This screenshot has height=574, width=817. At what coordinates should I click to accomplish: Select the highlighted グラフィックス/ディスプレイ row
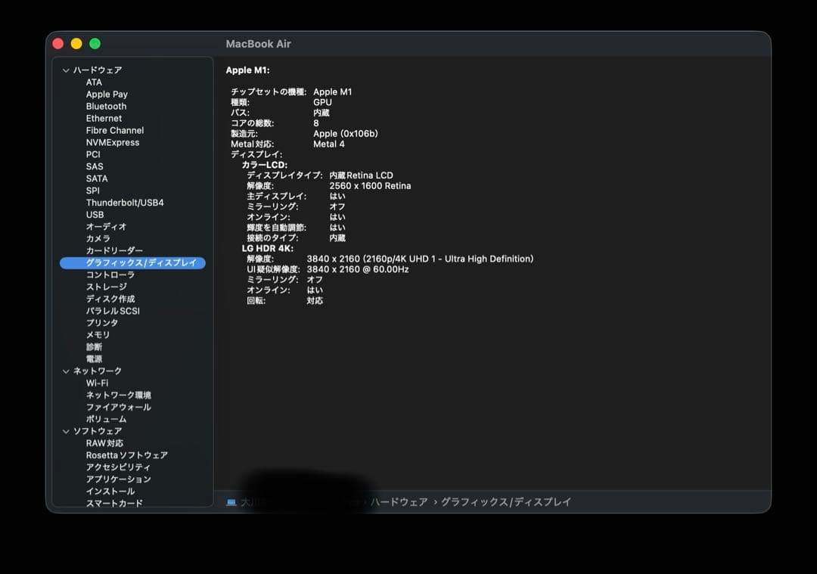tap(133, 263)
